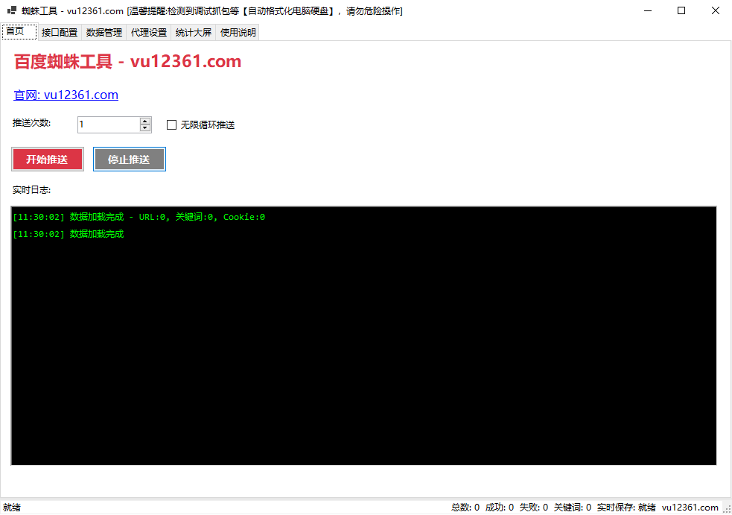Minimize the 蜘蛛工具 window

pyautogui.click(x=646, y=10)
